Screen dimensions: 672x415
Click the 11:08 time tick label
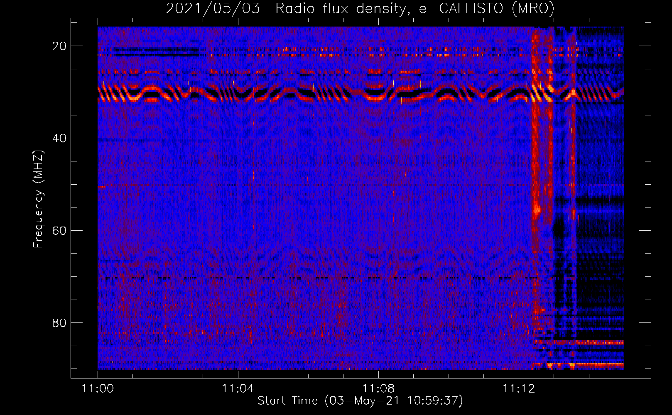378,388
